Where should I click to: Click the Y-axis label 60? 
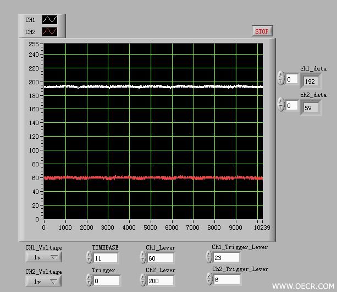35,178
